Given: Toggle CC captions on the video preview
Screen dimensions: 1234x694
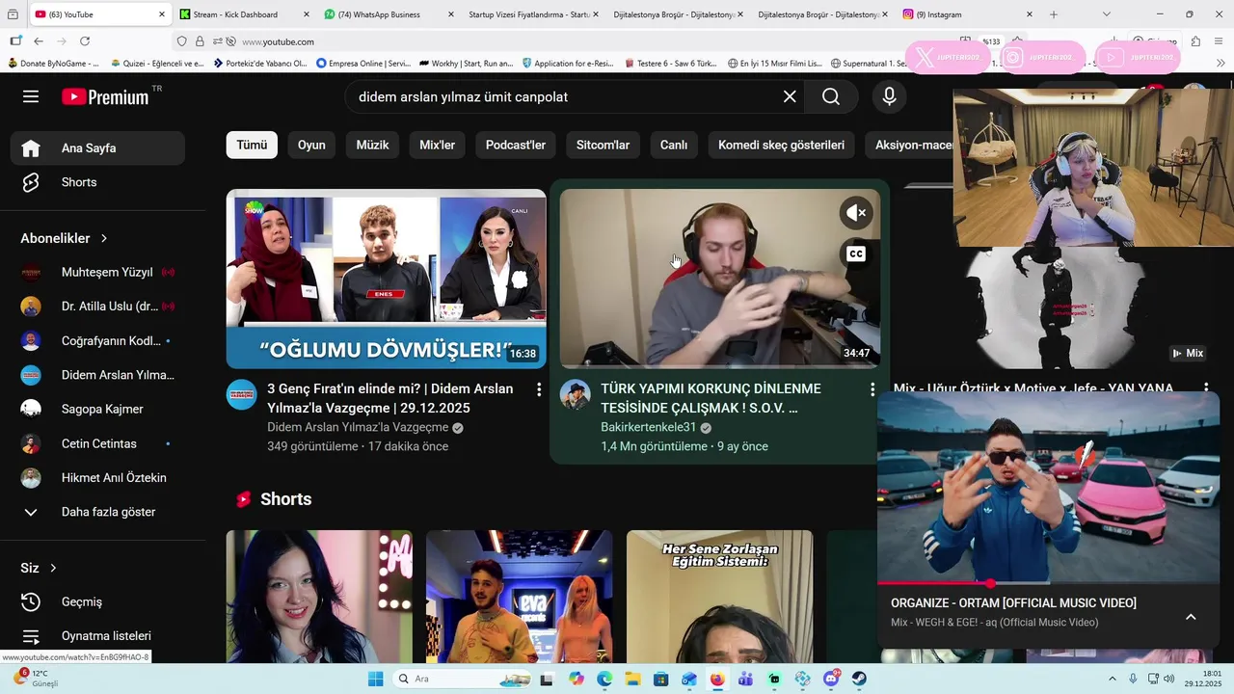Looking at the screenshot, I should 856,254.
